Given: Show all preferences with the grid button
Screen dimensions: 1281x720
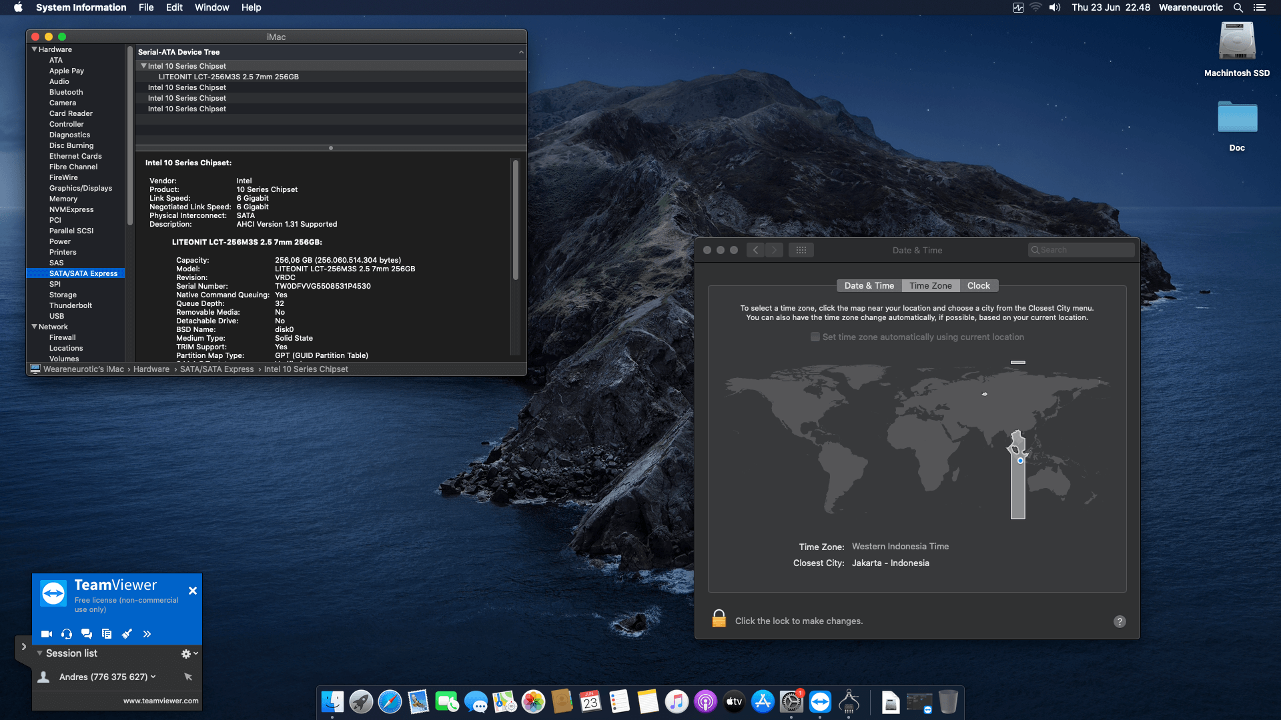Looking at the screenshot, I should click(x=801, y=250).
